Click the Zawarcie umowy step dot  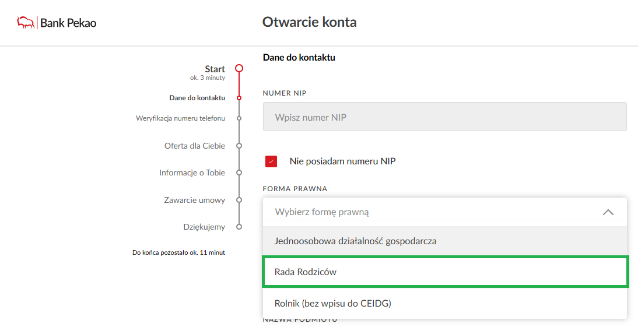coord(239,200)
